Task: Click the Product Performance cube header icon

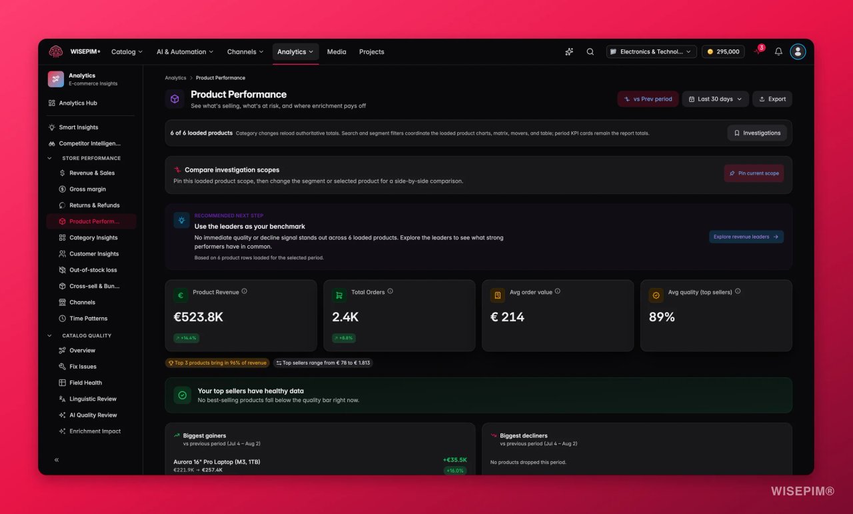Action: [x=175, y=99]
